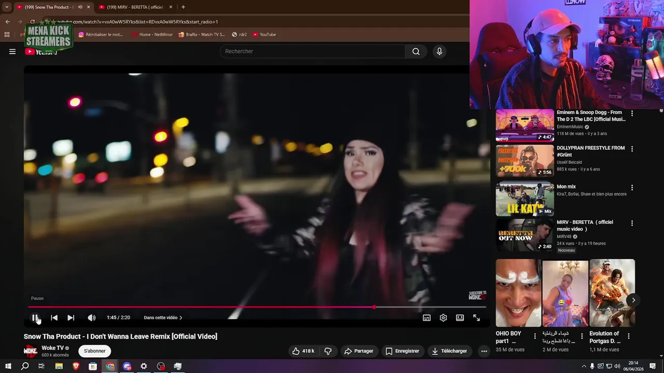Pause the video with the player button
Viewport: 664px width, 373px height.
point(35,318)
